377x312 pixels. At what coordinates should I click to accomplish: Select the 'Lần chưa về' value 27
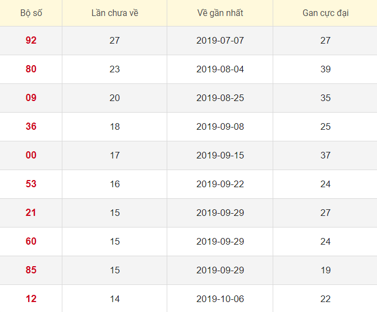point(114,40)
